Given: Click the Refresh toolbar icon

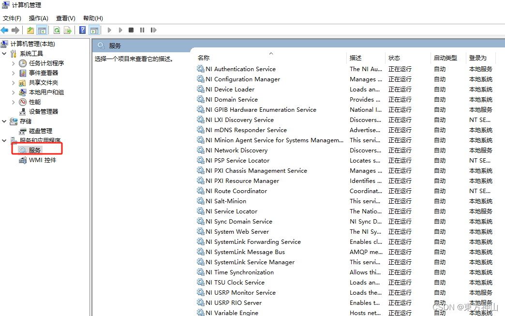Looking at the screenshot, I should point(57,30).
